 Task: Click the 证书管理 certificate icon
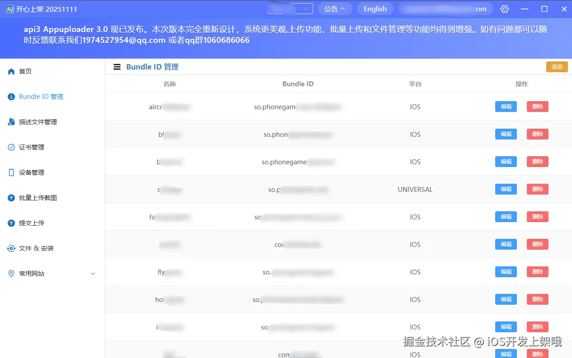pos(11,147)
